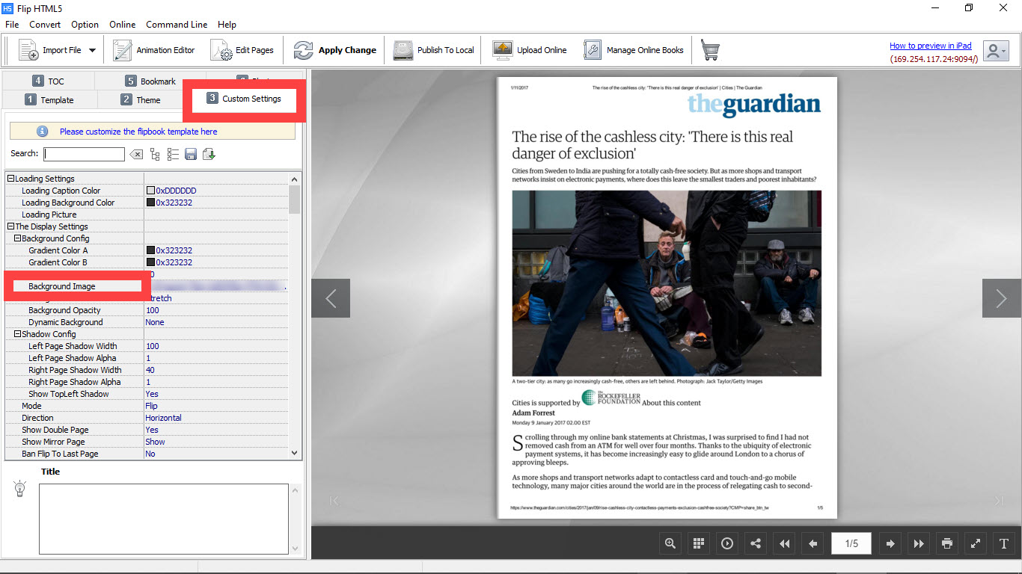The width and height of the screenshot is (1022, 574).
Task: Click the settings list scroll-up arrow
Action: 294,179
